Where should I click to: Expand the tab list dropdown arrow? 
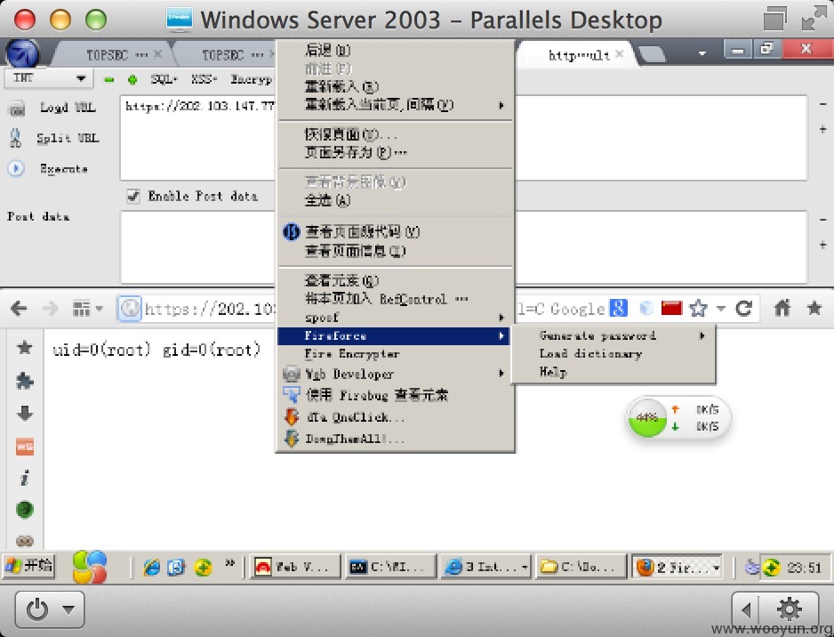(x=702, y=53)
